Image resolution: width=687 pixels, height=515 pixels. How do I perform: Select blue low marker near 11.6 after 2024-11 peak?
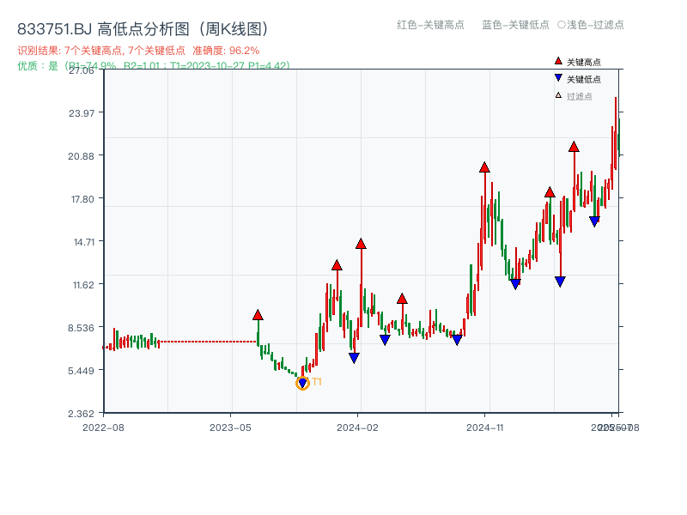tap(516, 284)
